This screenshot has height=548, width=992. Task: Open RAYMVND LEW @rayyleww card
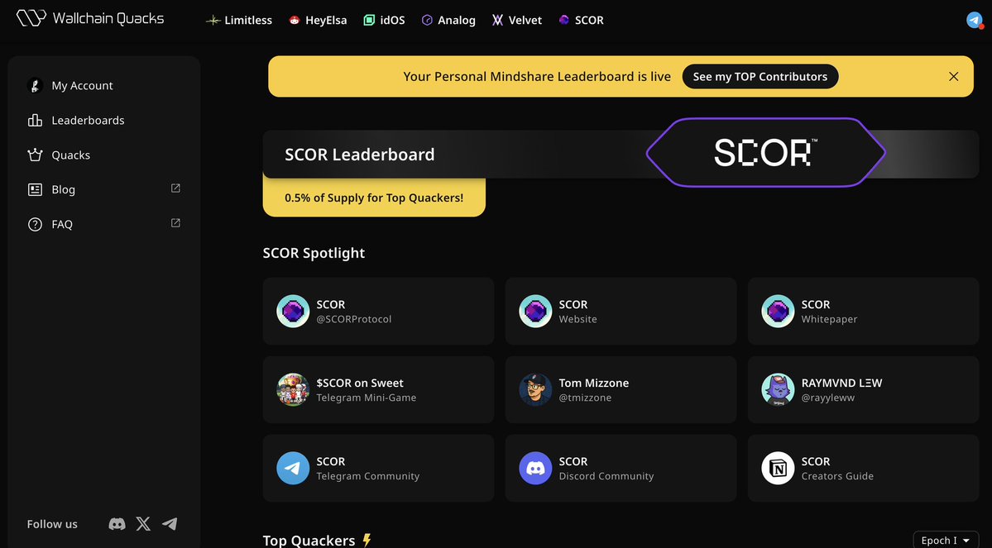[863, 389]
